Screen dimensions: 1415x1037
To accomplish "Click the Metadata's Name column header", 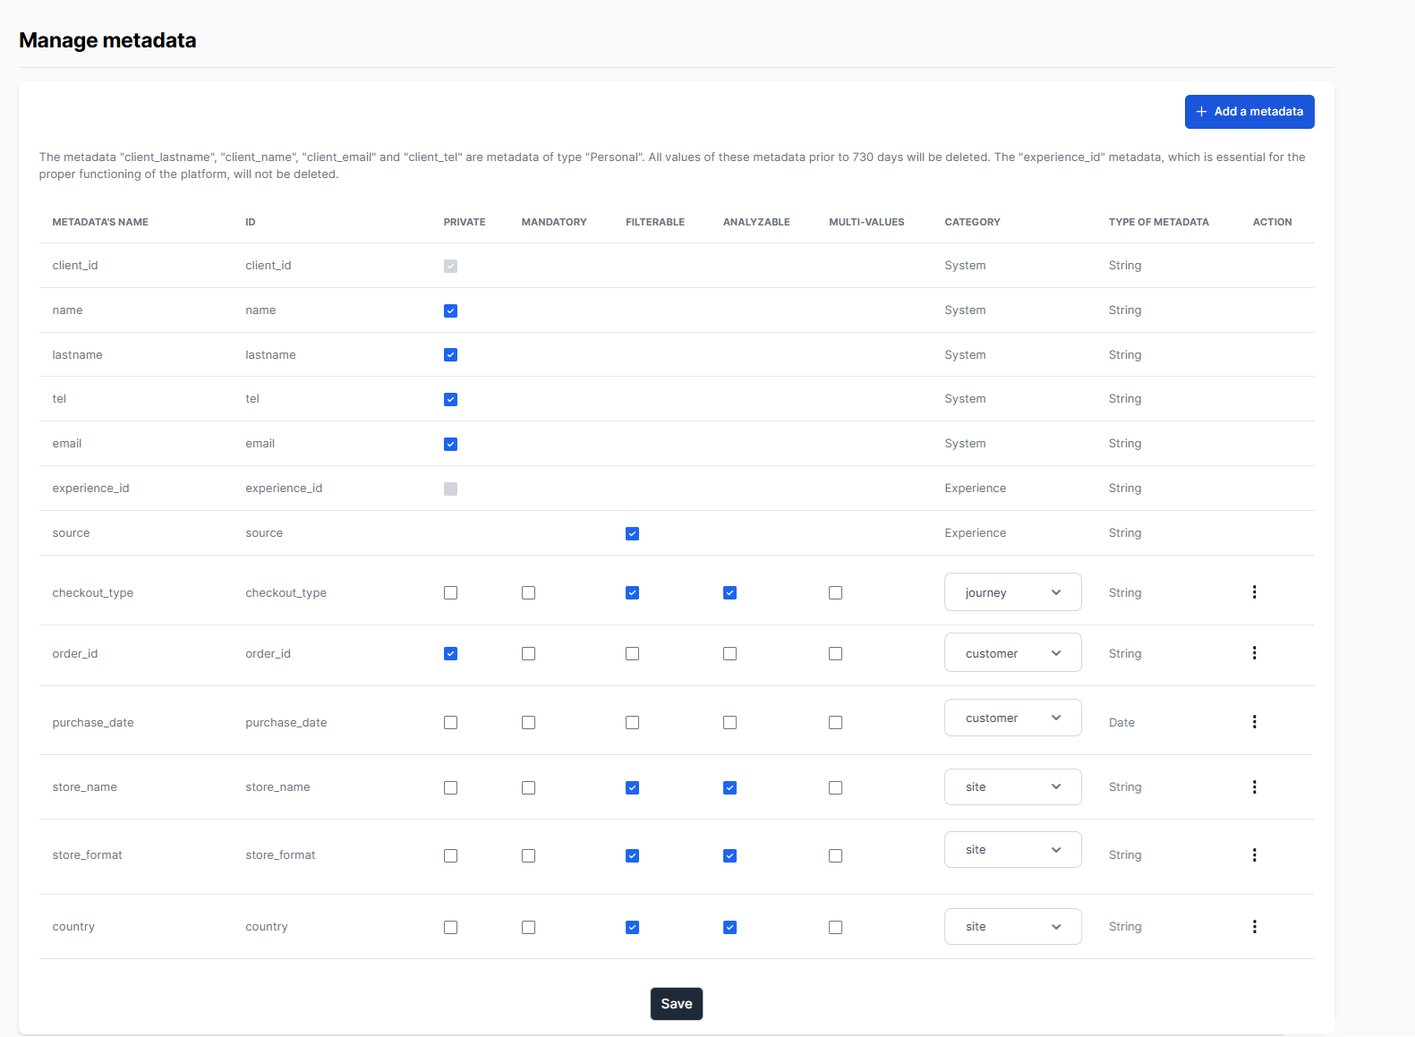I will [x=100, y=222].
